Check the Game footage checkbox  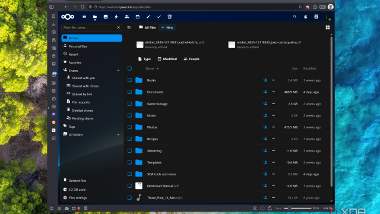(129, 103)
